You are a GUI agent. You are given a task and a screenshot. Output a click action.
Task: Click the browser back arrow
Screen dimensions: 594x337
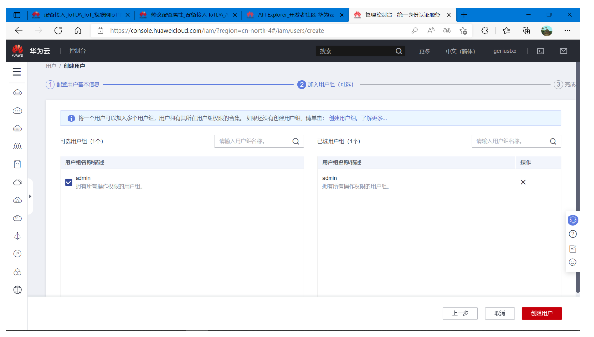[x=19, y=30]
